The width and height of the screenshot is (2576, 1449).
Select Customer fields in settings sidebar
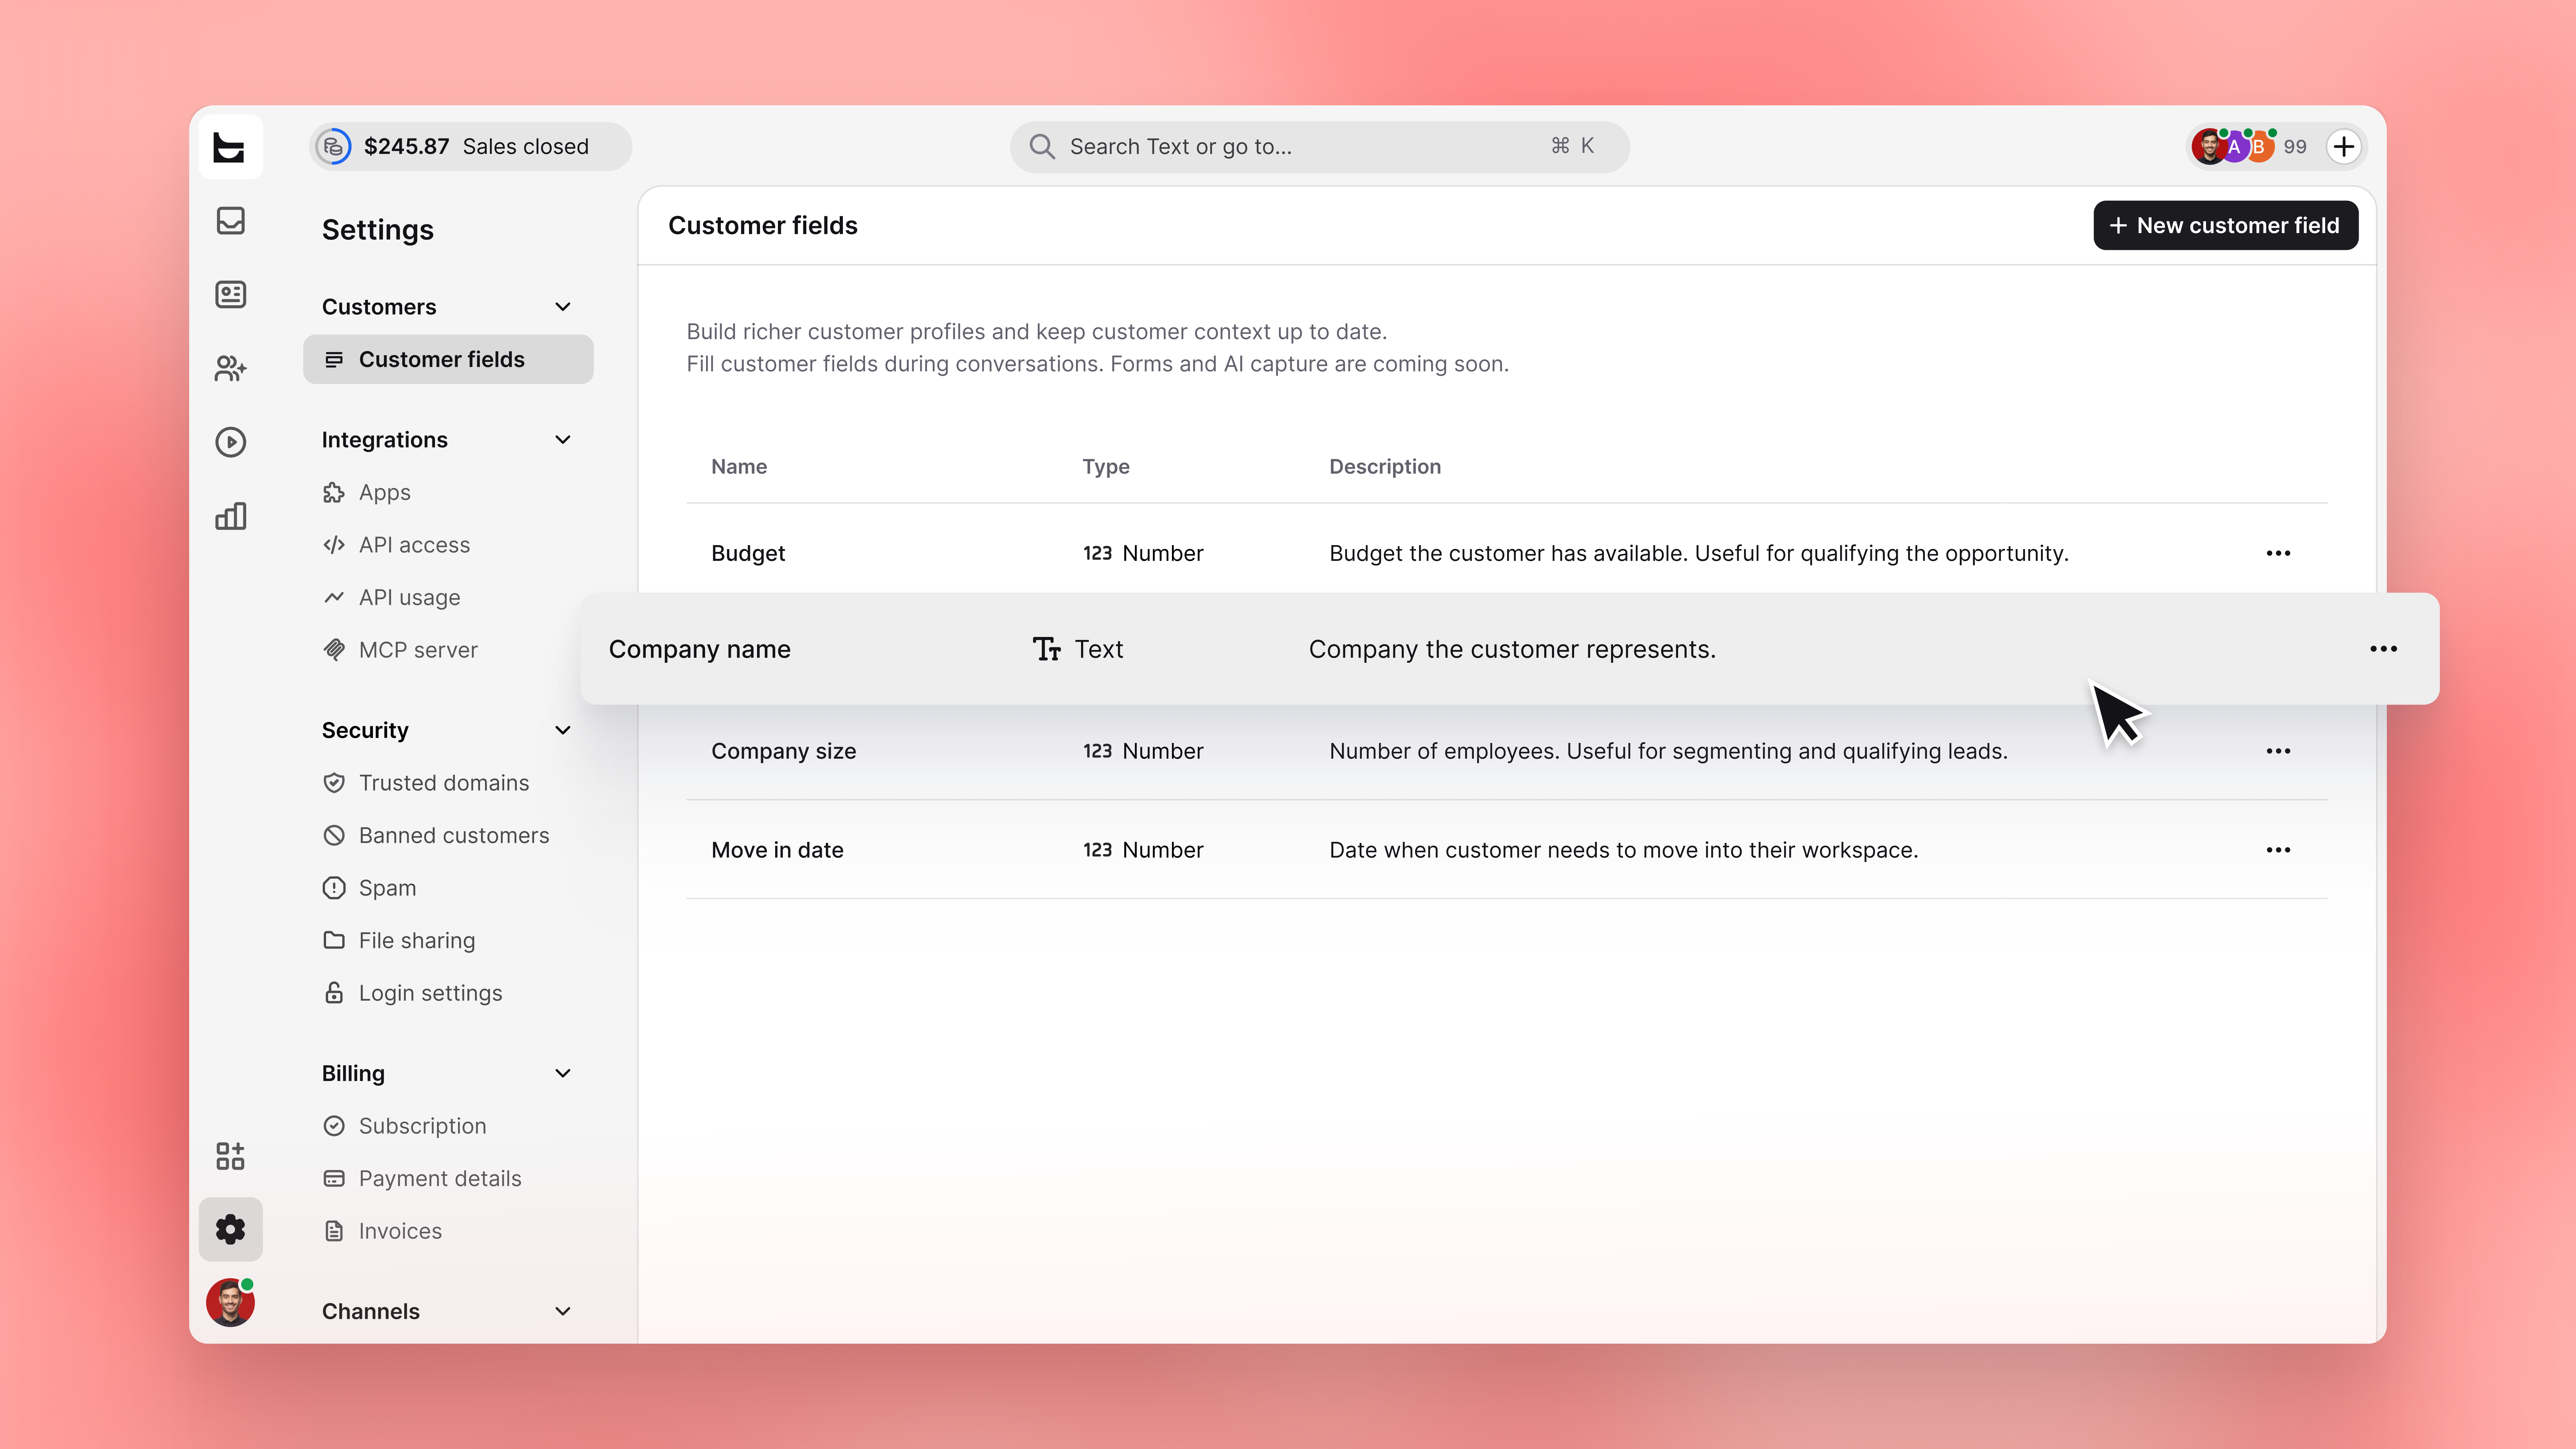448,359
